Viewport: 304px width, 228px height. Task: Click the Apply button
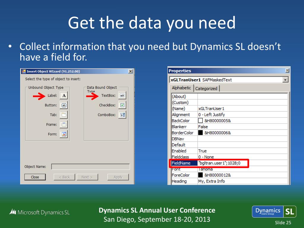coord(118,177)
